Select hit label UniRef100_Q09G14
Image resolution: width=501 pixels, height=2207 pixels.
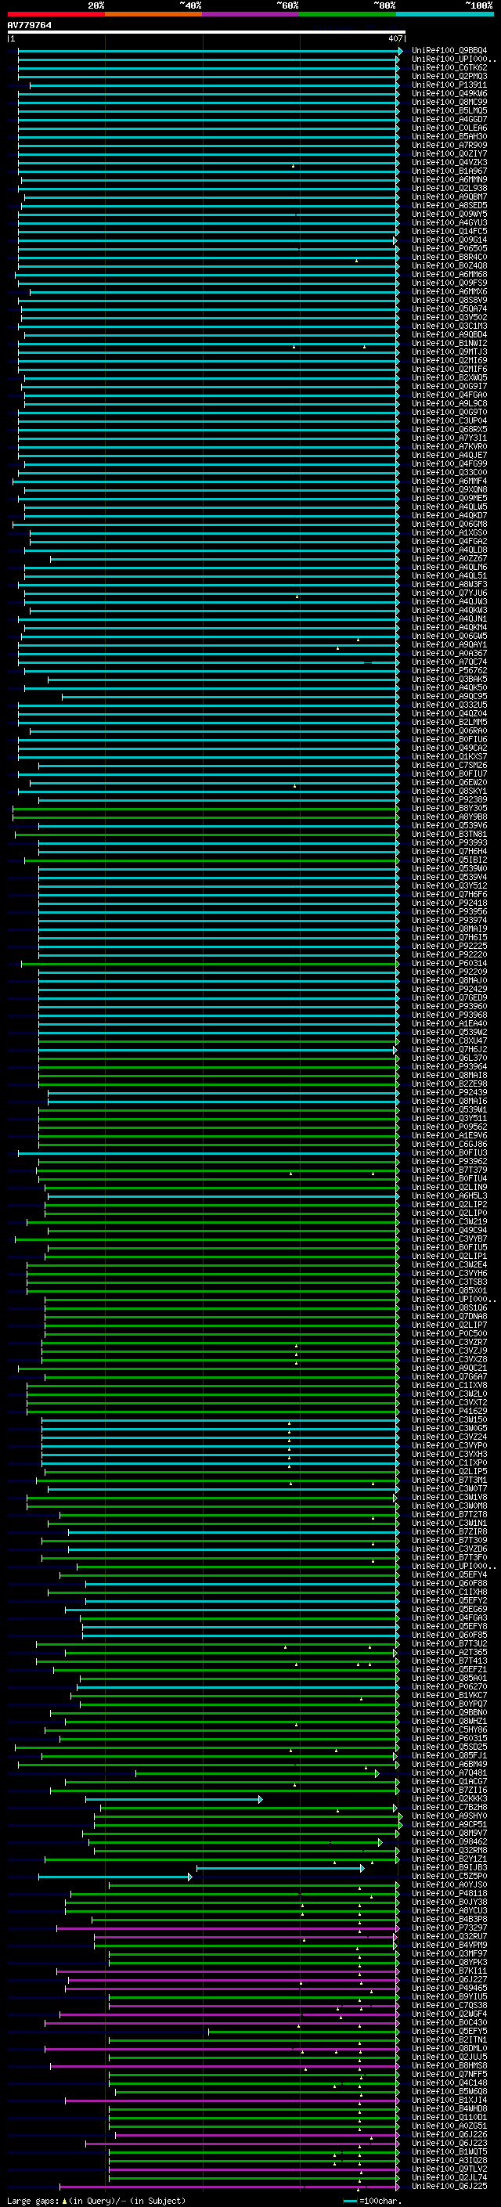pyautogui.click(x=449, y=240)
